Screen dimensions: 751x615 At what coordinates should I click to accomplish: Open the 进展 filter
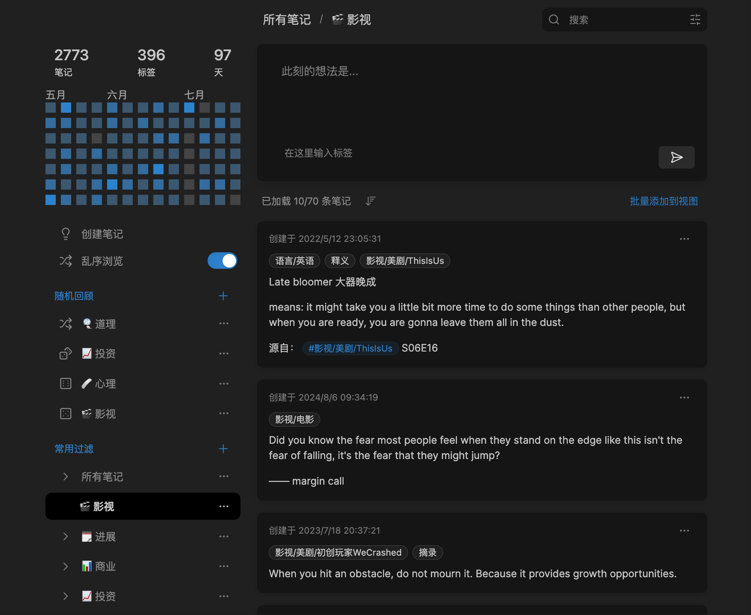click(99, 537)
